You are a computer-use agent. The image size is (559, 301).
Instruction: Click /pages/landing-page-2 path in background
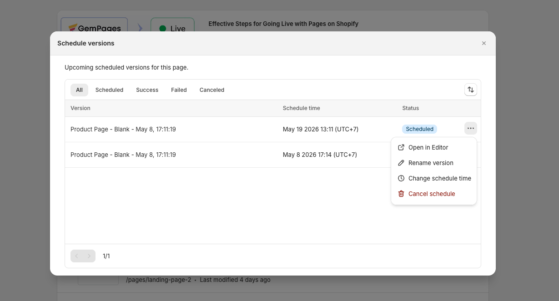point(159,280)
